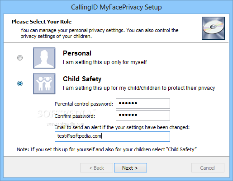Click the Child Safety children icon

click(44, 84)
